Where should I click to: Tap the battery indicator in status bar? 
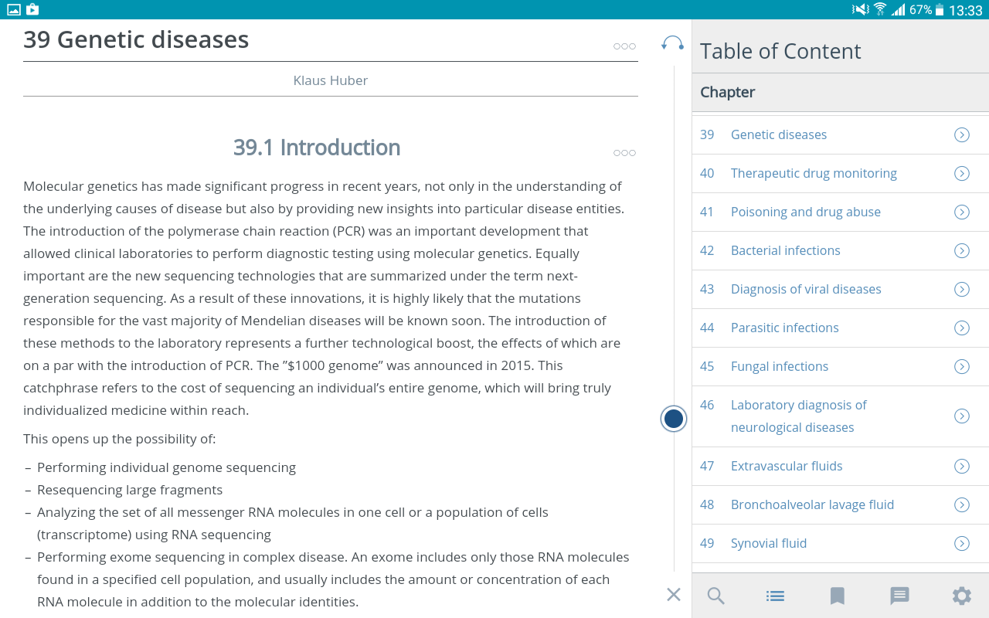pos(940,10)
